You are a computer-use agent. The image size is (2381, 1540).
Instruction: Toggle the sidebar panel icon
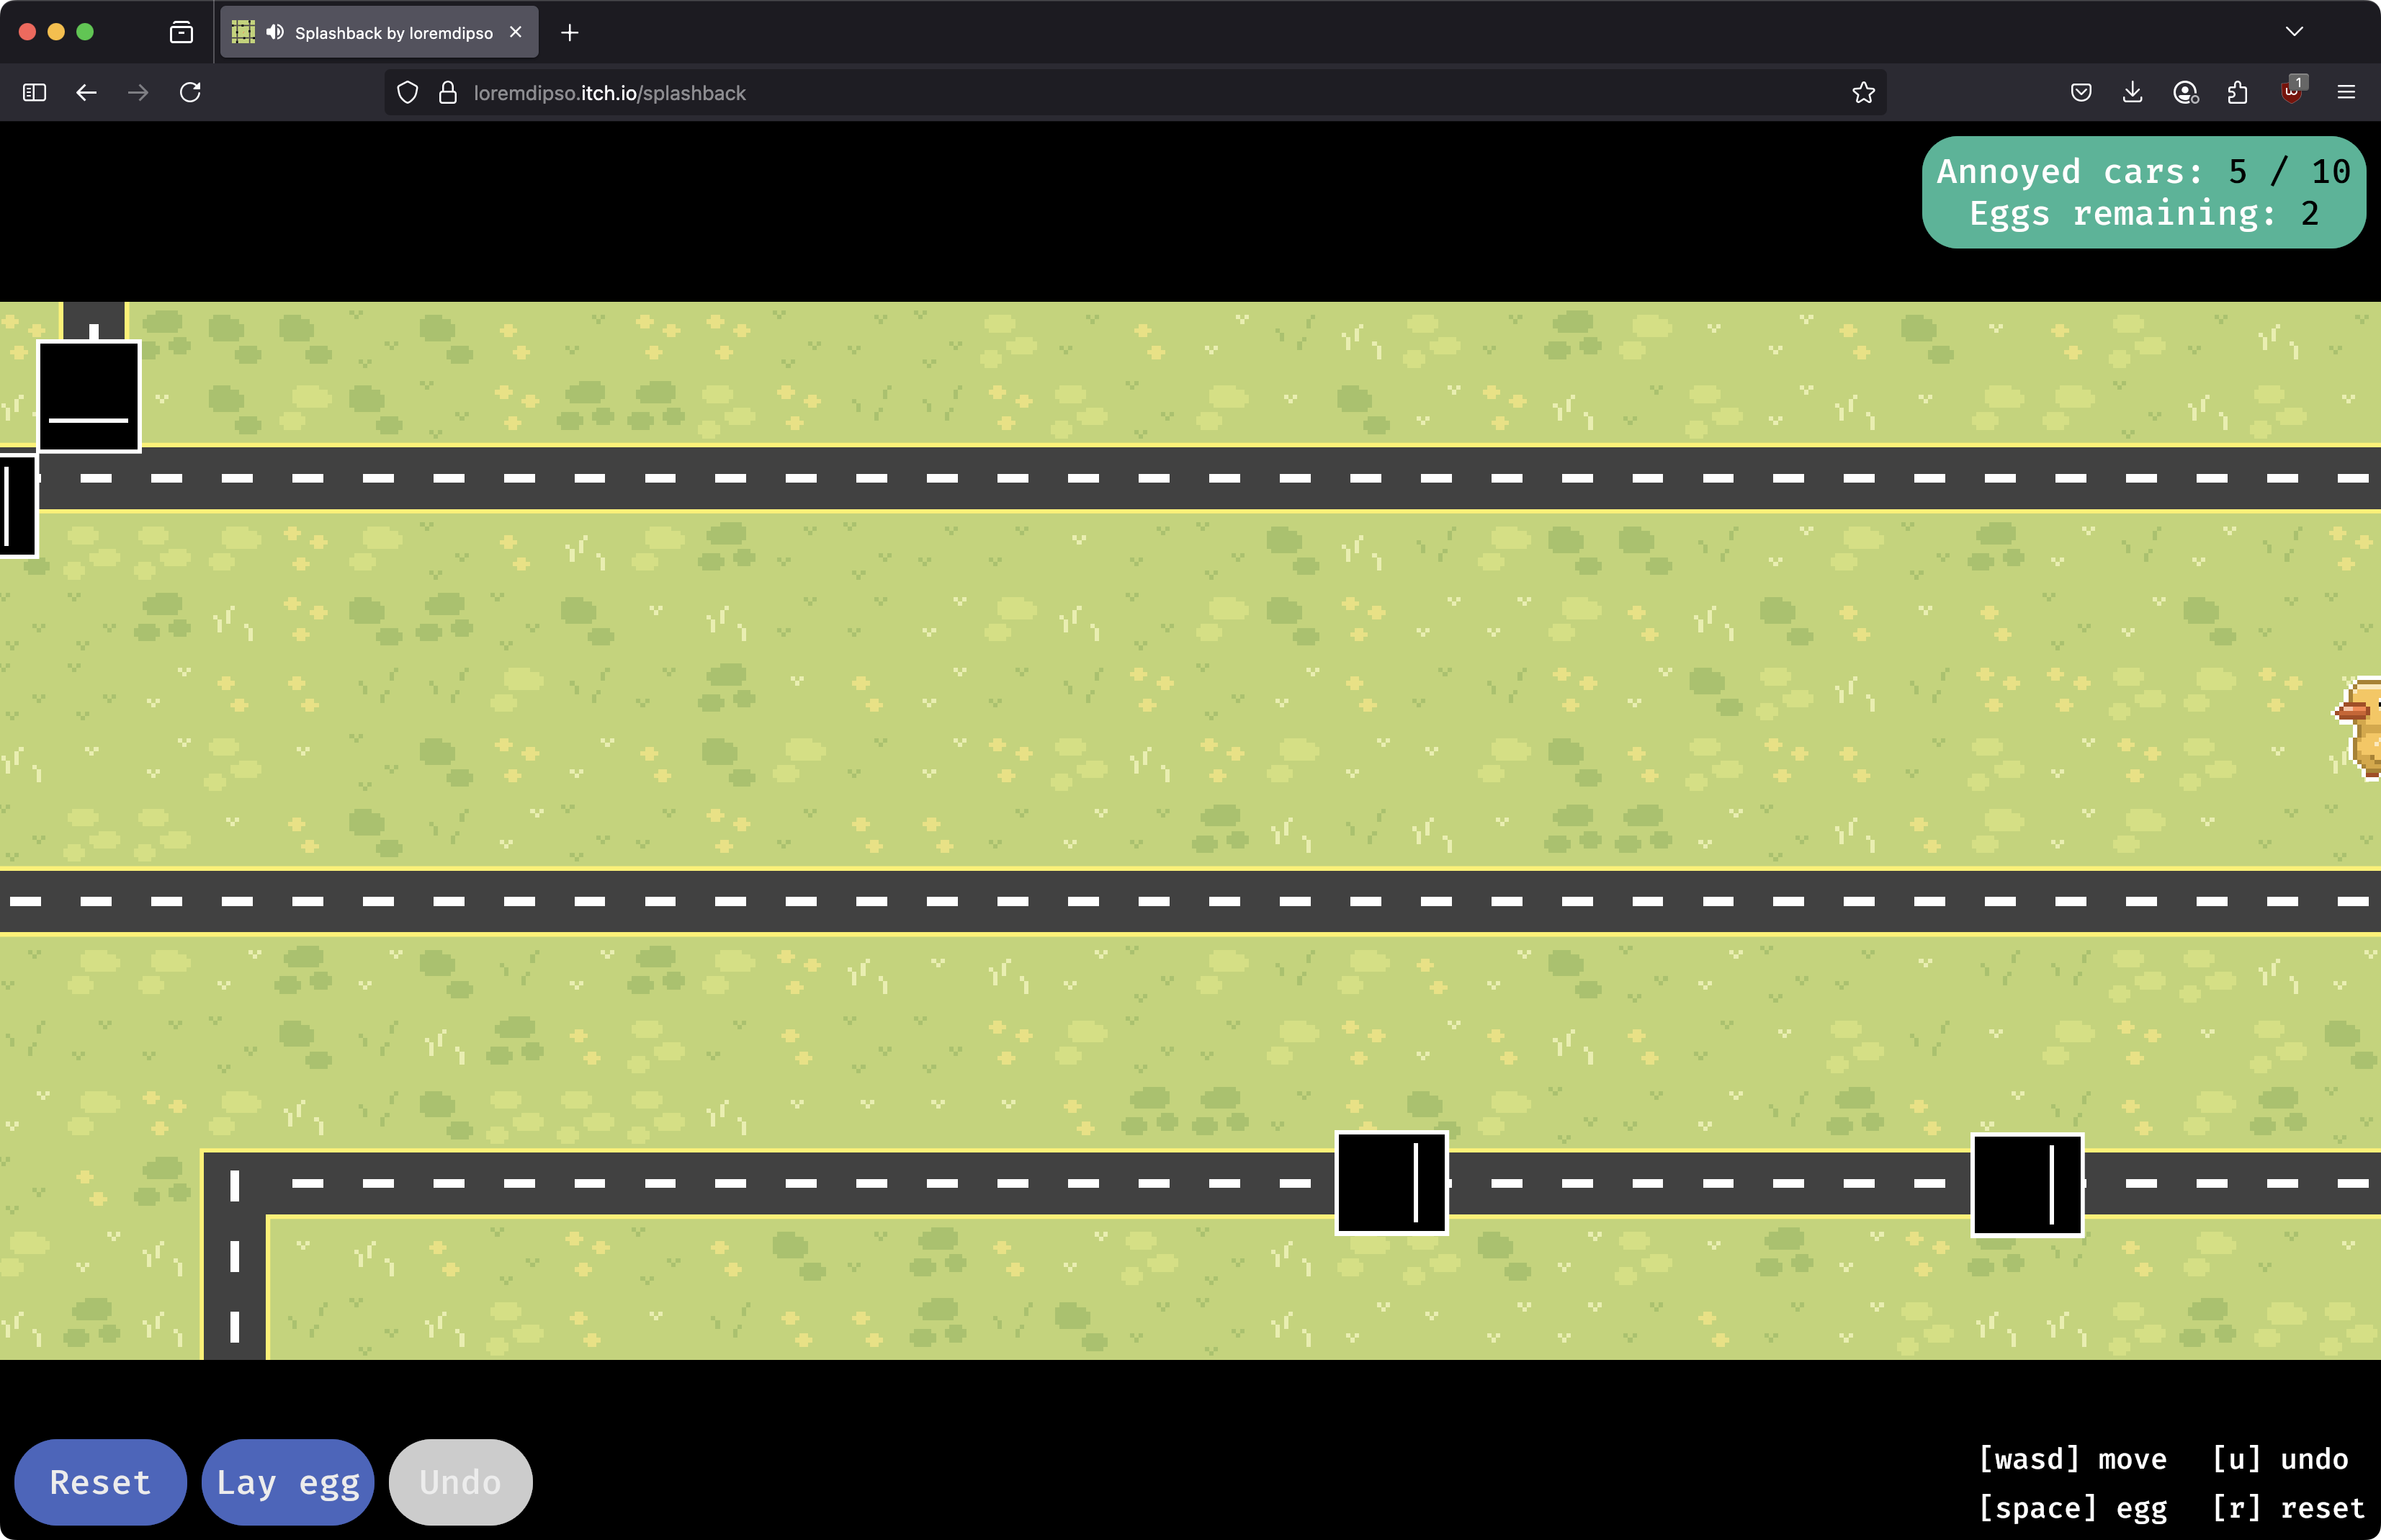(34, 92)
